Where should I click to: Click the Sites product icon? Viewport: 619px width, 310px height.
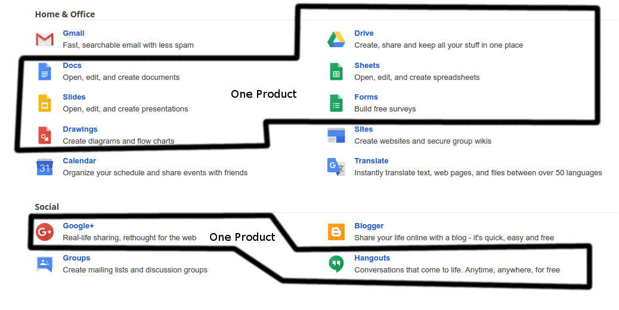click(336, 135)
